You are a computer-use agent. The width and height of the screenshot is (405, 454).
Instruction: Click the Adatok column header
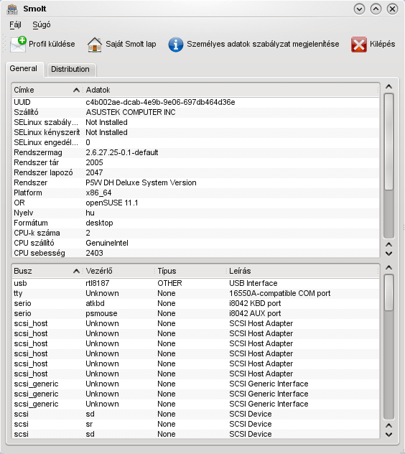point(231,90)
